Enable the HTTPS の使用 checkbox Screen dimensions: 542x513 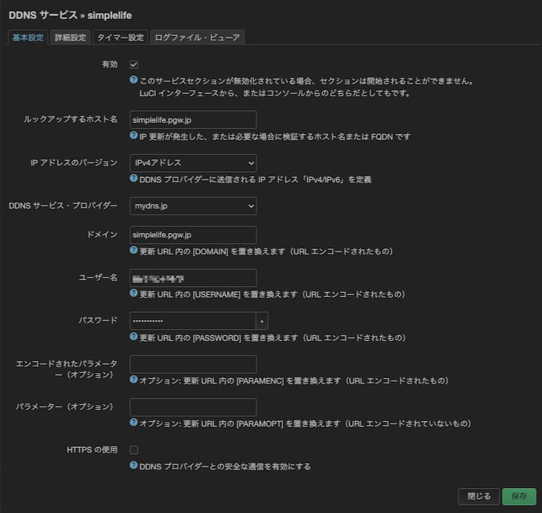pos(134,450)
